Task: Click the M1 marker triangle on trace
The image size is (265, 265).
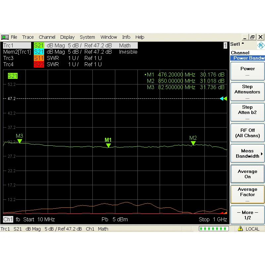Action: (x=108, y=145)
